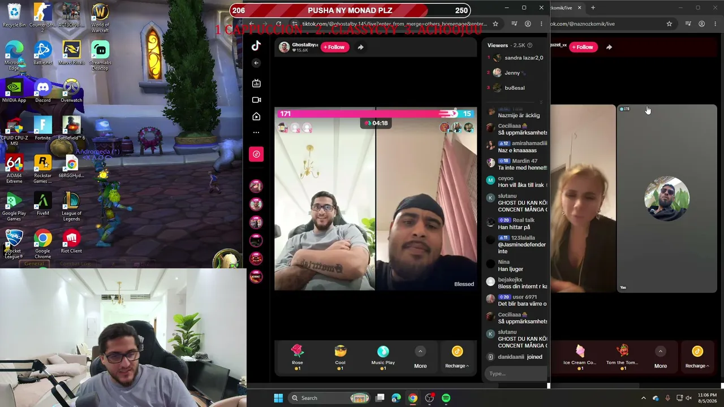The height and width of the screenshot is (407, 724).
Task: Open media controls in the Ghostalby Chrome window
Action: [x=514, y=24]
